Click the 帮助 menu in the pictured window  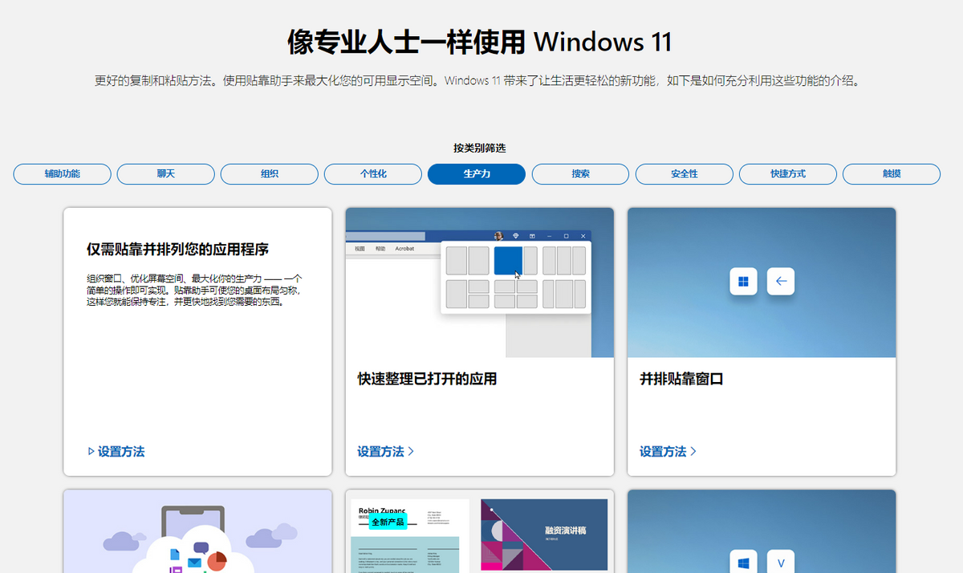pos(380,249)
